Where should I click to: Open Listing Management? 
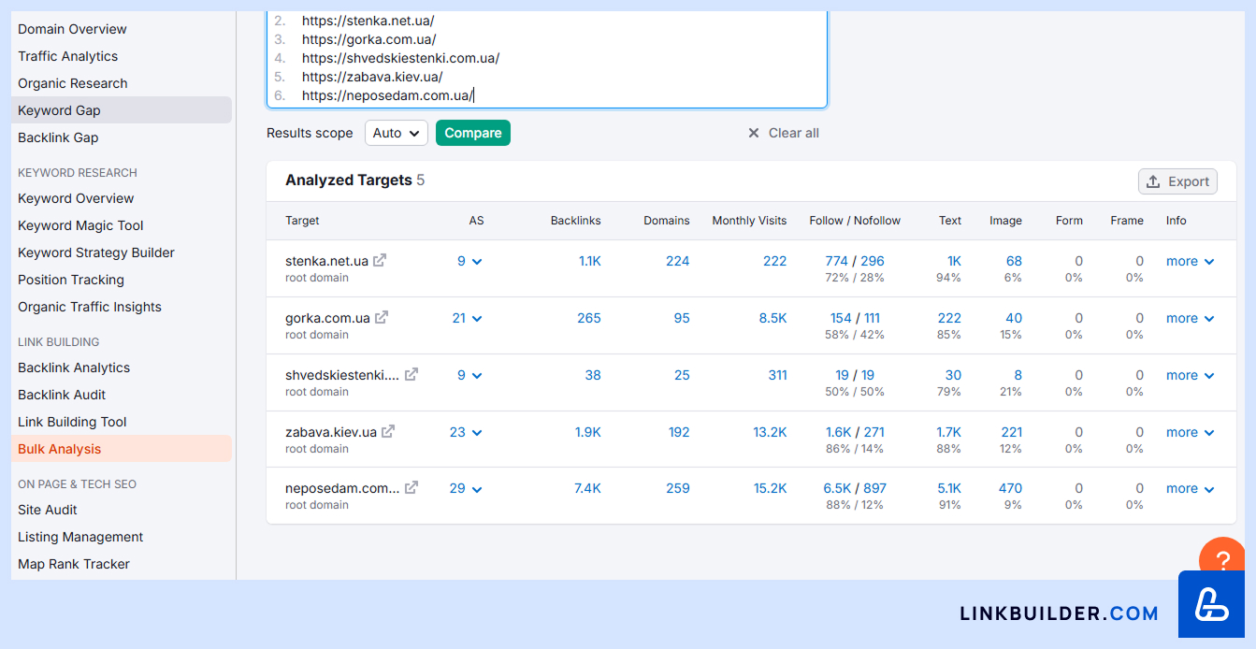click(x=80, y=537)
